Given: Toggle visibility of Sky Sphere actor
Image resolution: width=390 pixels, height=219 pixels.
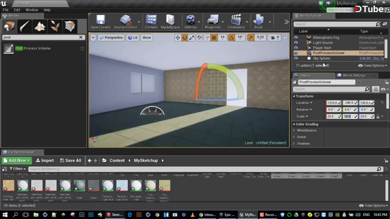Looking at the screenshot, I should (296, 58).
